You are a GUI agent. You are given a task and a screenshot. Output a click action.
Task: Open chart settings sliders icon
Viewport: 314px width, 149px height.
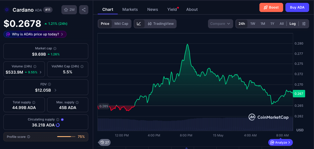point(304,24)
